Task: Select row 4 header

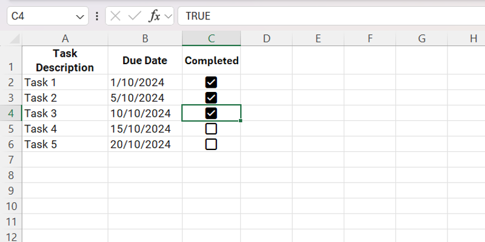Action: point(11,113)
